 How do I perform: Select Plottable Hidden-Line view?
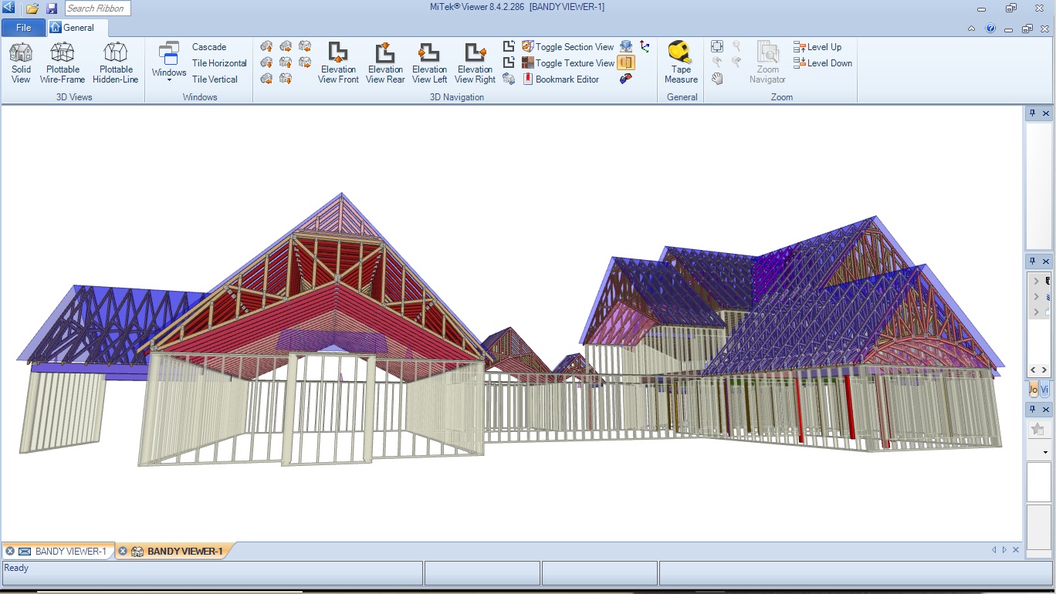115,62
